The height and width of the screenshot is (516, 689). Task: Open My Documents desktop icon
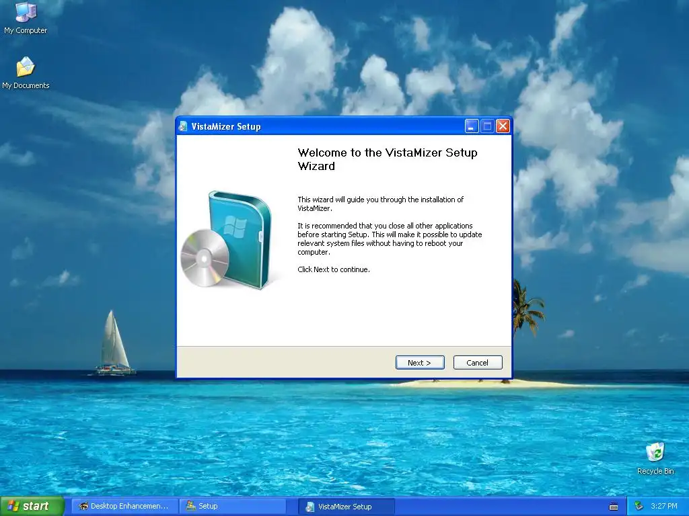26,73
